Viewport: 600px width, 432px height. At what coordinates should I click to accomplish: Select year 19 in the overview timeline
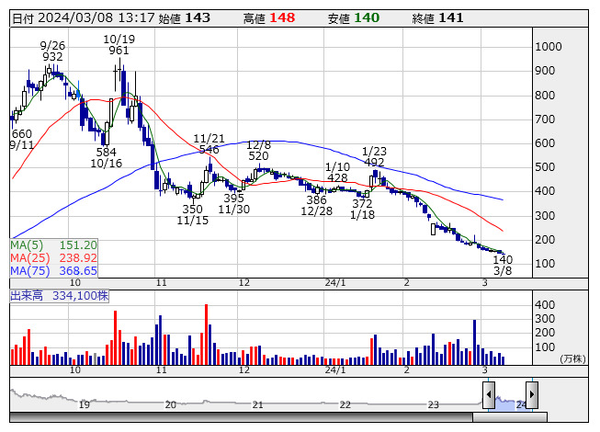point(84,404)
